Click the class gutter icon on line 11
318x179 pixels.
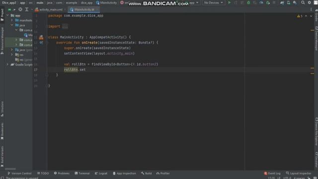[x=41, y=37]
